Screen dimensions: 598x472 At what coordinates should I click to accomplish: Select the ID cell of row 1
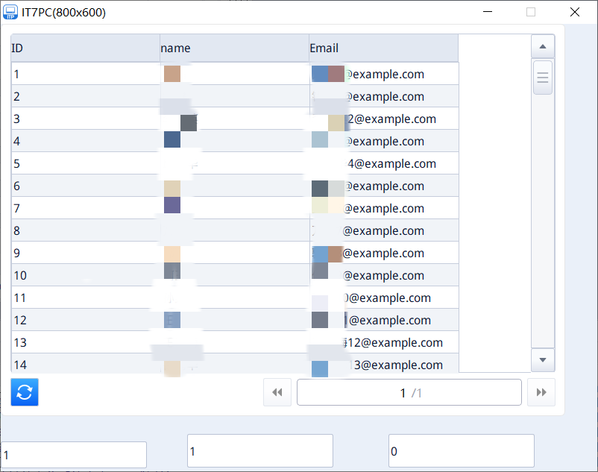point(86,74)
